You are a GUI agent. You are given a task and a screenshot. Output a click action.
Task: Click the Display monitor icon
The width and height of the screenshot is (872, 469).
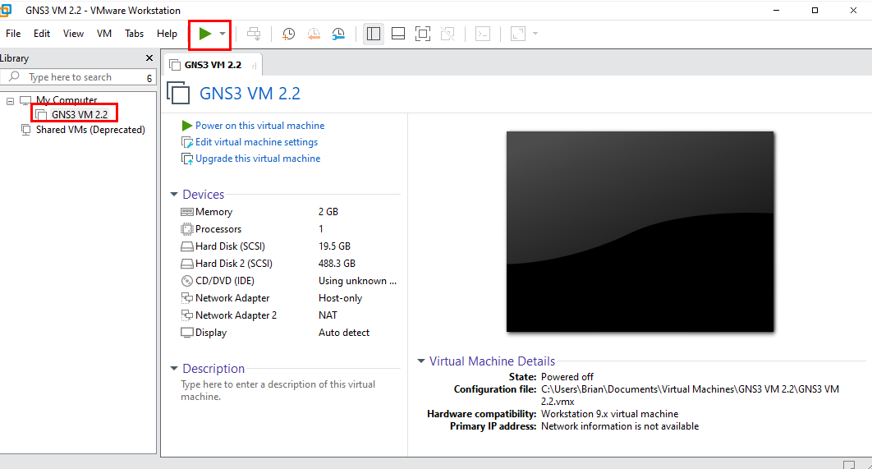(x=187, y=333)
